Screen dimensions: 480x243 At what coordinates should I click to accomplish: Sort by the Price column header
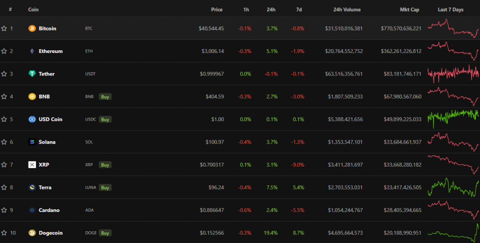(217, 9)
